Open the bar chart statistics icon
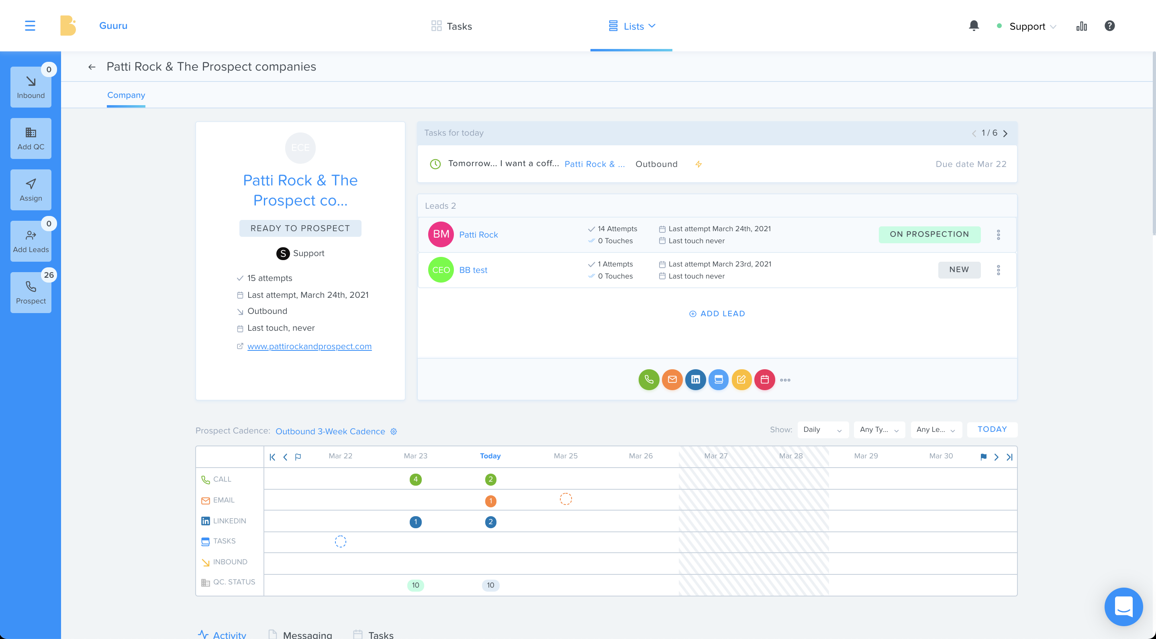This screenshot has width=1156, height=639. (1082, 26)
